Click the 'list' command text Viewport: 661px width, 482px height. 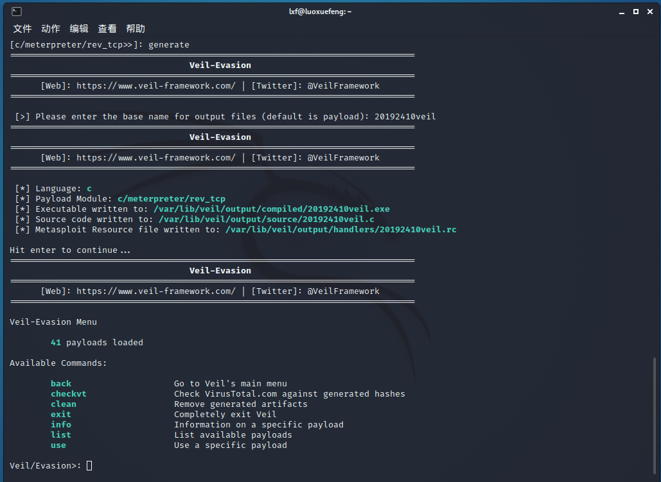61,435
